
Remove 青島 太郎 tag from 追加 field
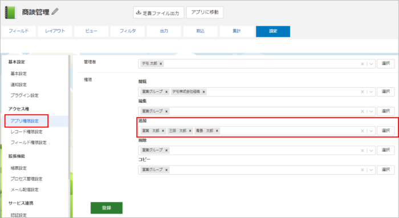(x=217, y=131)
